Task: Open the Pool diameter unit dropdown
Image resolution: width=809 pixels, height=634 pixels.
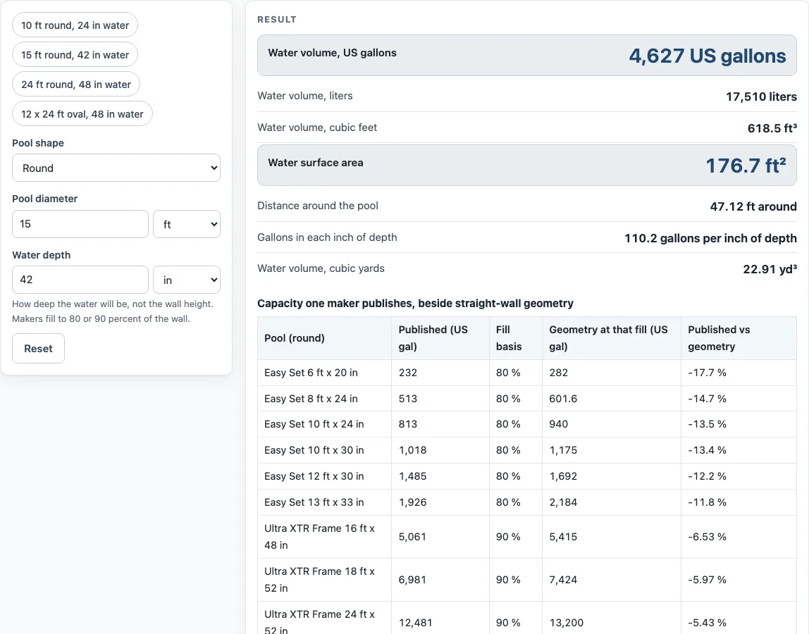Action: click(x=187, y=224)
